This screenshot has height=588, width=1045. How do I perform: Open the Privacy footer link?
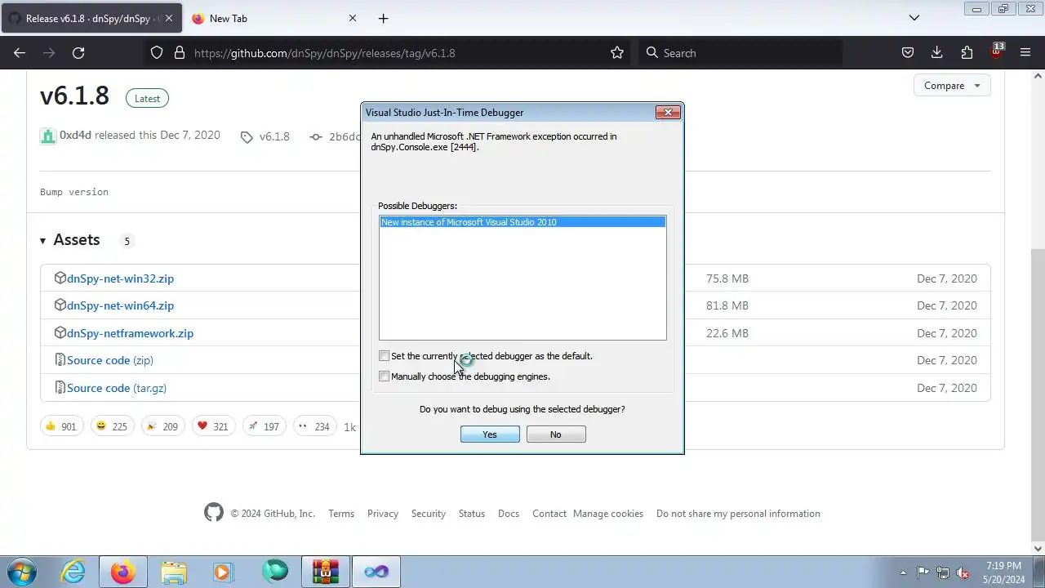tap(383, 514)
